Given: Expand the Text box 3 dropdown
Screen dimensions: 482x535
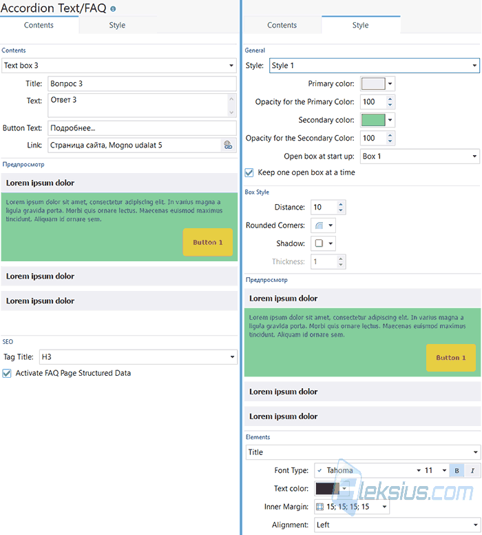Looking at the screenshot, I should pyautogui.click(x=119, y=65).
